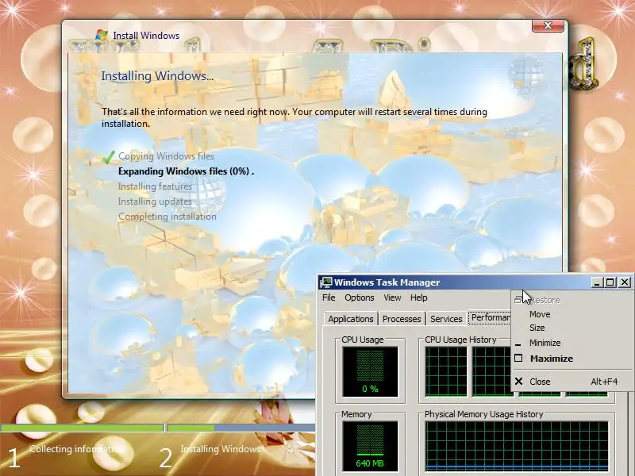This screenshot has width=635, height=476.
Task: Click the 'Windows Task Manager' title text
Action: [387, 282]
